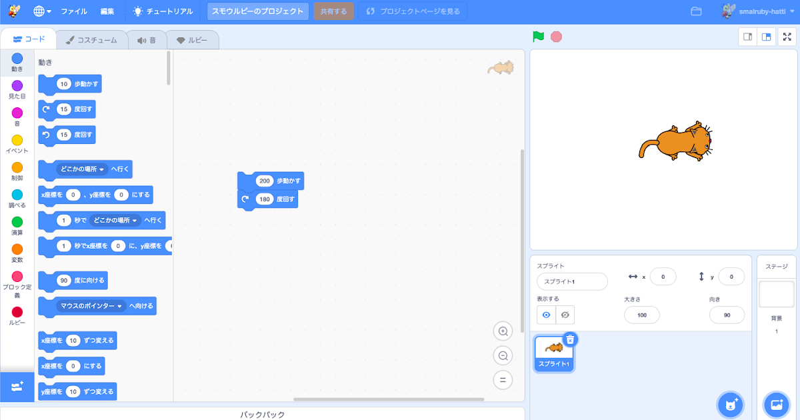Select the Motion (動き) block category
Image resolution: width=800 pixels, height=420 pixels.
point(17,62)
